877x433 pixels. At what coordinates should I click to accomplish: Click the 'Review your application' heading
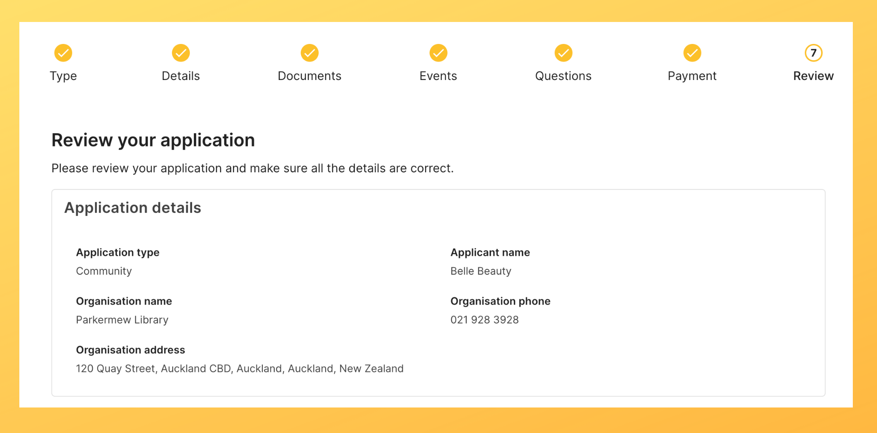(x=153, y=140)
